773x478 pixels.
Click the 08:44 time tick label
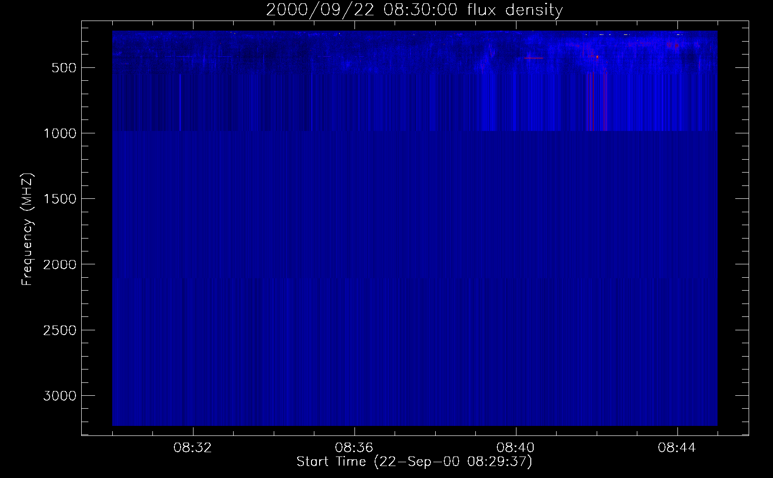point(677,448)
